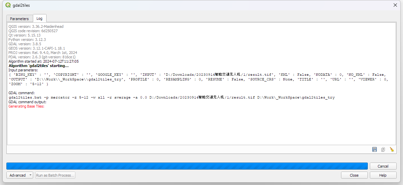Click Run as Batch Process
Viewport: 403px width, 185px height.
pyautogui.click(x=55, y=175)
